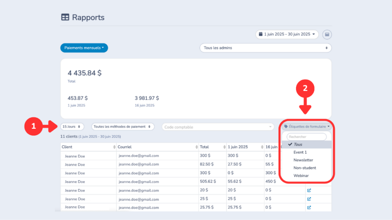Screen dimensions: 392x220
Task: Sort table by Courriel column arrows
Action: [x=196, y=147]
